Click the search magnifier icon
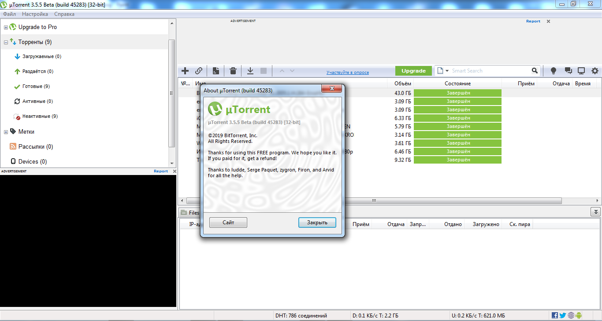The image size is (602, 321). (x=535, y=71)
